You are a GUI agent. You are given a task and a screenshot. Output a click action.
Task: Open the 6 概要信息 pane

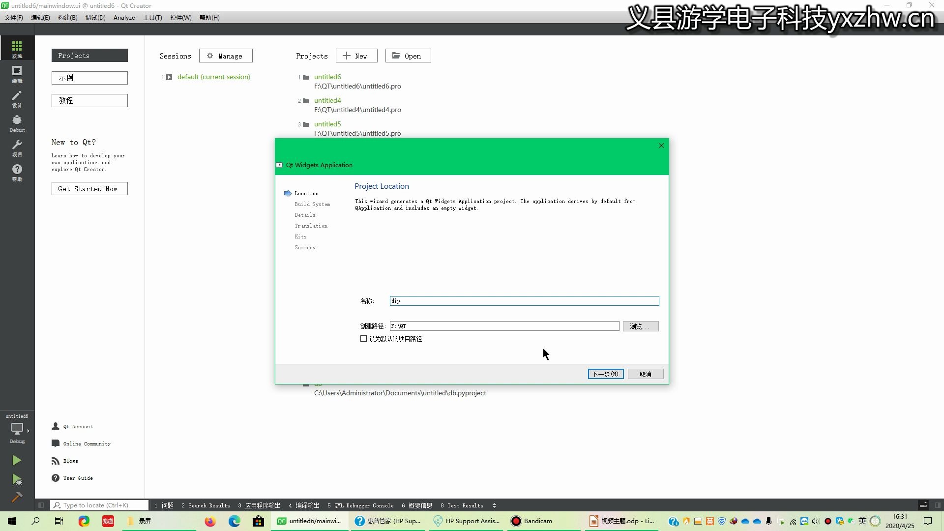417,505
